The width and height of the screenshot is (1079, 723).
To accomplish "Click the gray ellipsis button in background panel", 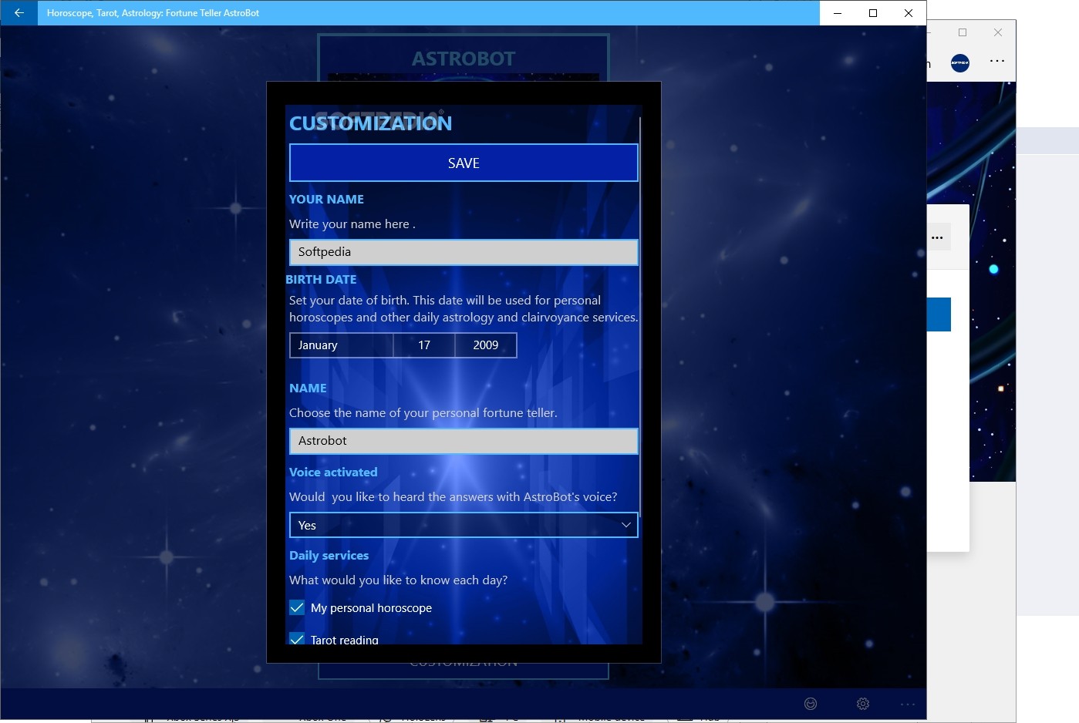I will pos(938,237).
